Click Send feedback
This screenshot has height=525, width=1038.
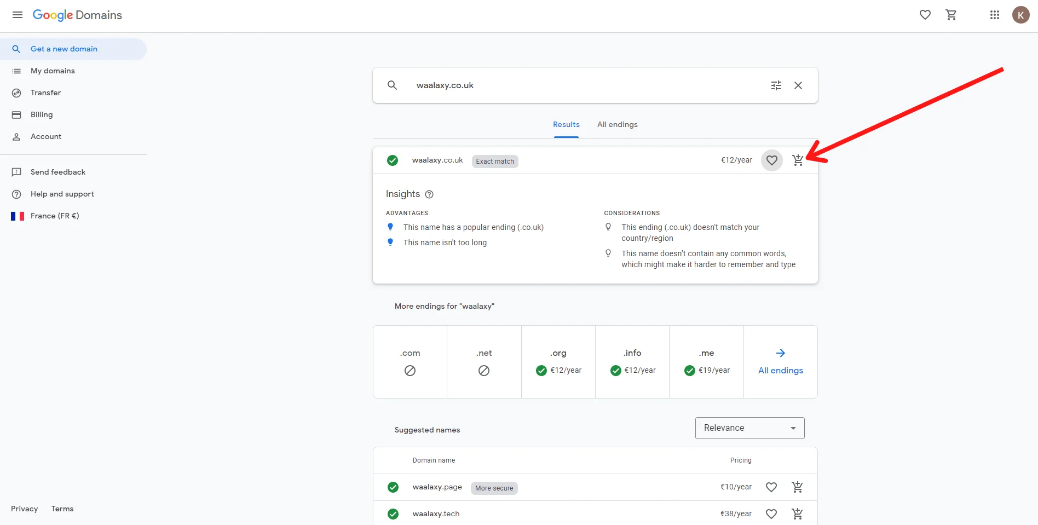73,172
